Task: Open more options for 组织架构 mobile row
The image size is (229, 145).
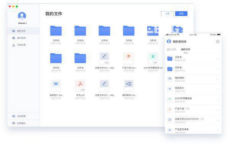Action: point(218,79)
